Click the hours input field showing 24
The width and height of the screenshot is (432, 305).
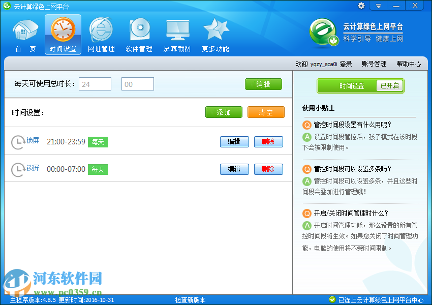(x=95, y=84)
